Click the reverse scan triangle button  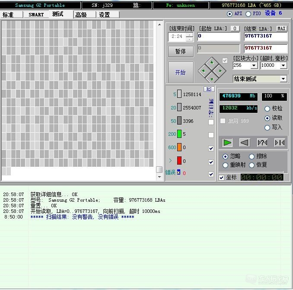[245, 143]
